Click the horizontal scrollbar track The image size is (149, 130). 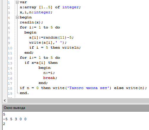coord(78,101)
